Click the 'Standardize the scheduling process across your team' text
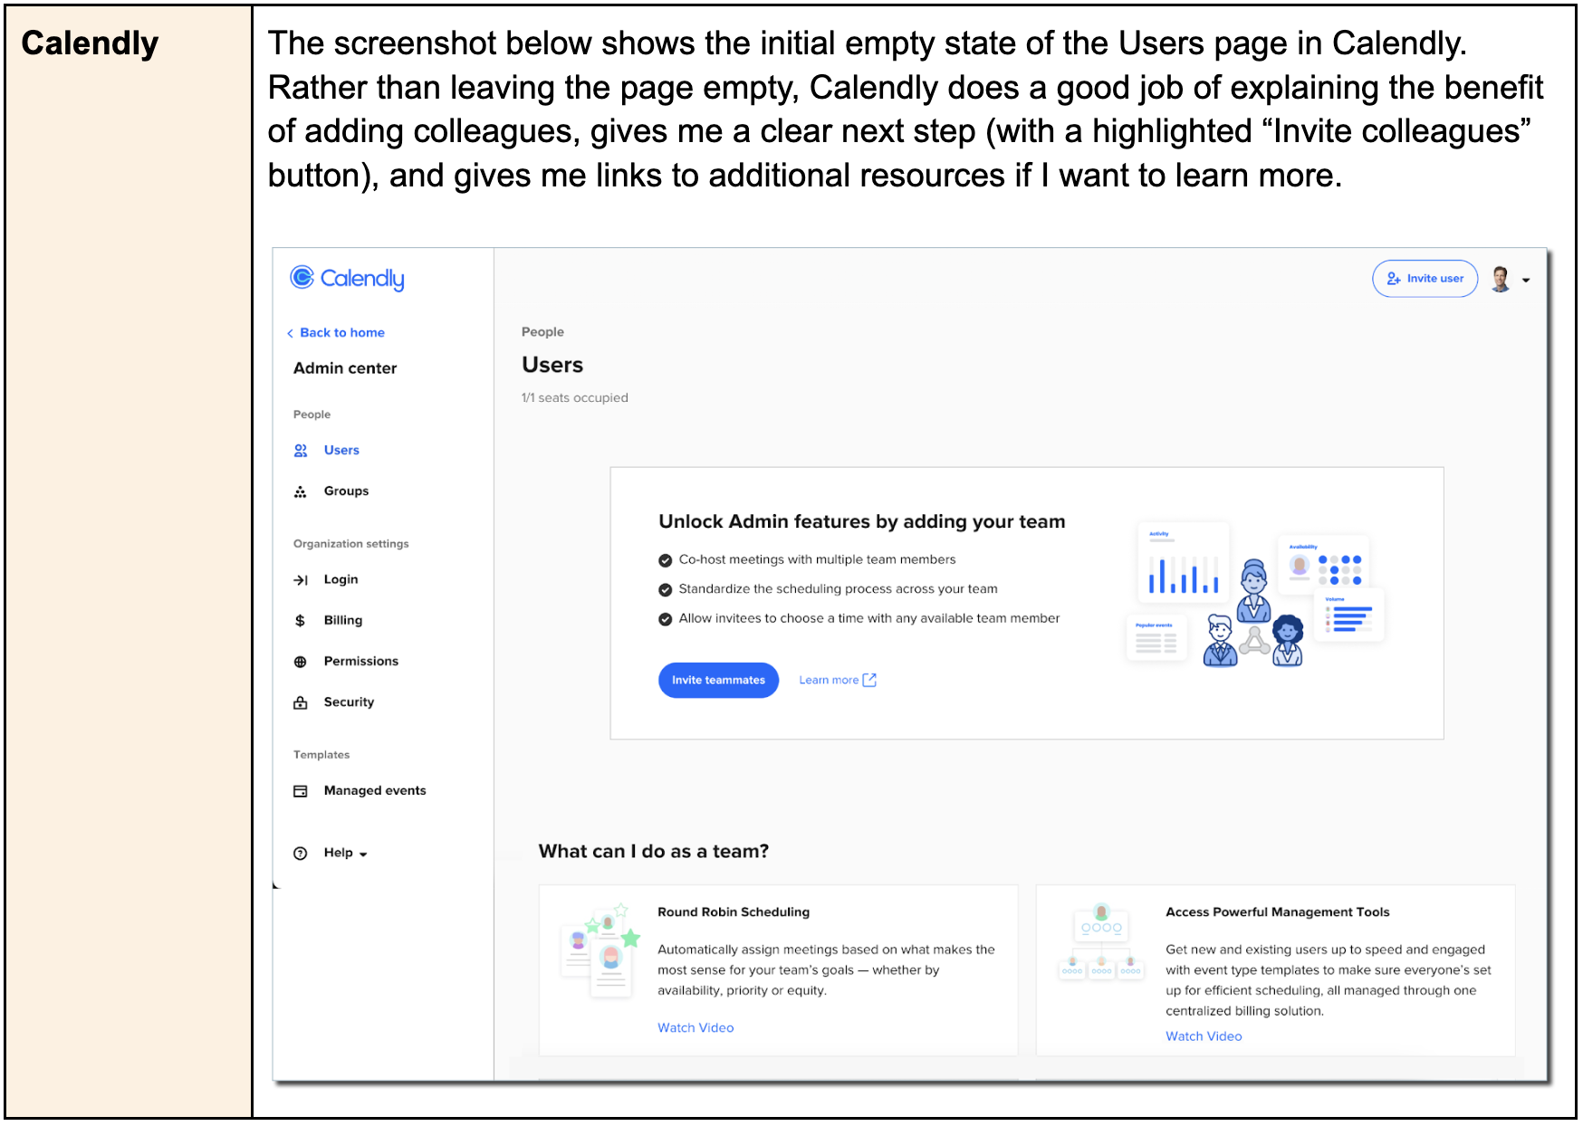Screen dimensions: 1583x1126 [x=839, y=589]
